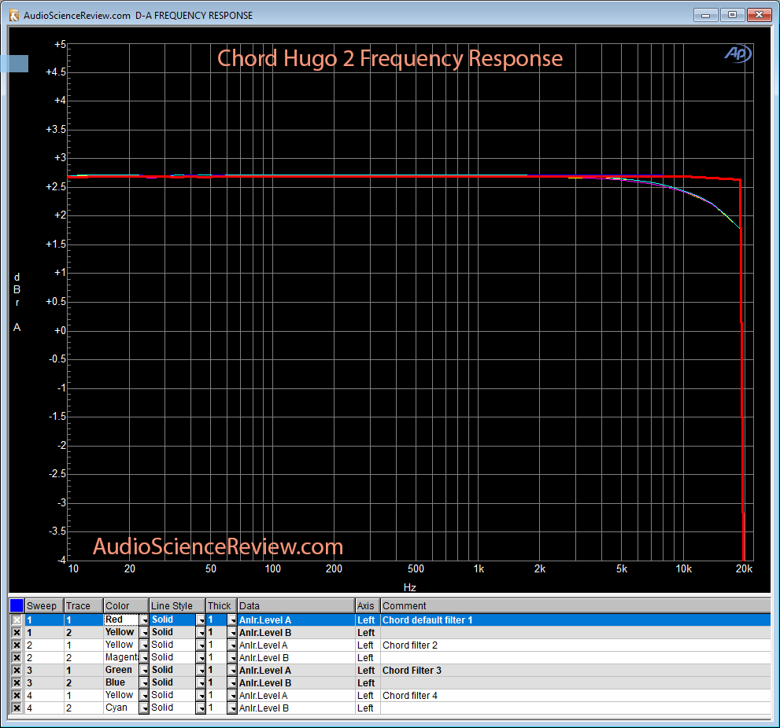The width and height of the screenshot is (780, 728).
Task: Click the 'Chord Hugo 2 Frequency Response' graph title
Action: click(x=390, y=59)
